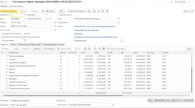Open the Грузоотправитель и грузополучатель link
195x108 pixels.
click(87, 30)
